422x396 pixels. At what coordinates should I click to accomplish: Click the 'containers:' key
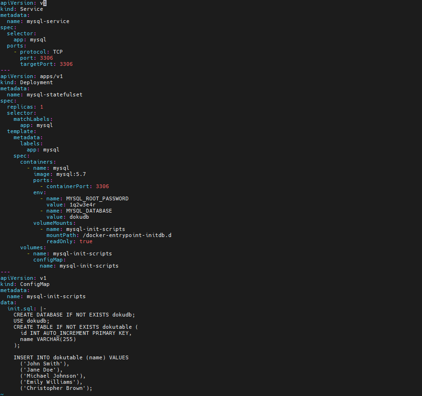[x=38, y=162]
